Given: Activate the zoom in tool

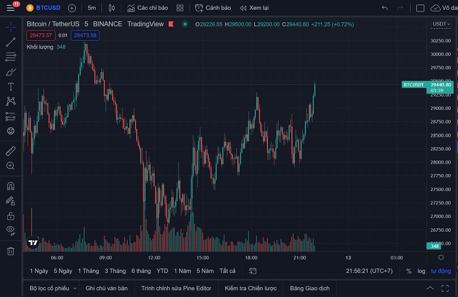Looking at the screenshot, I should tap(11, 166).
